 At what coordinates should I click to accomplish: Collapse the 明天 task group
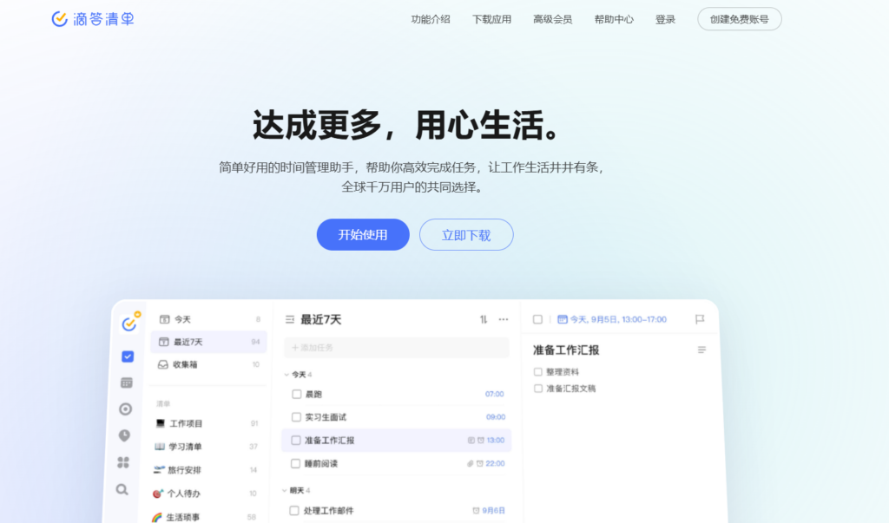pyautogui.click(x=284, y=488)
